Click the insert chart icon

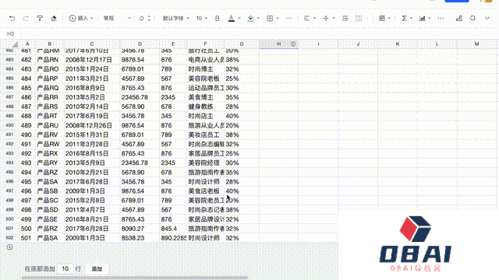click(423, 19)
